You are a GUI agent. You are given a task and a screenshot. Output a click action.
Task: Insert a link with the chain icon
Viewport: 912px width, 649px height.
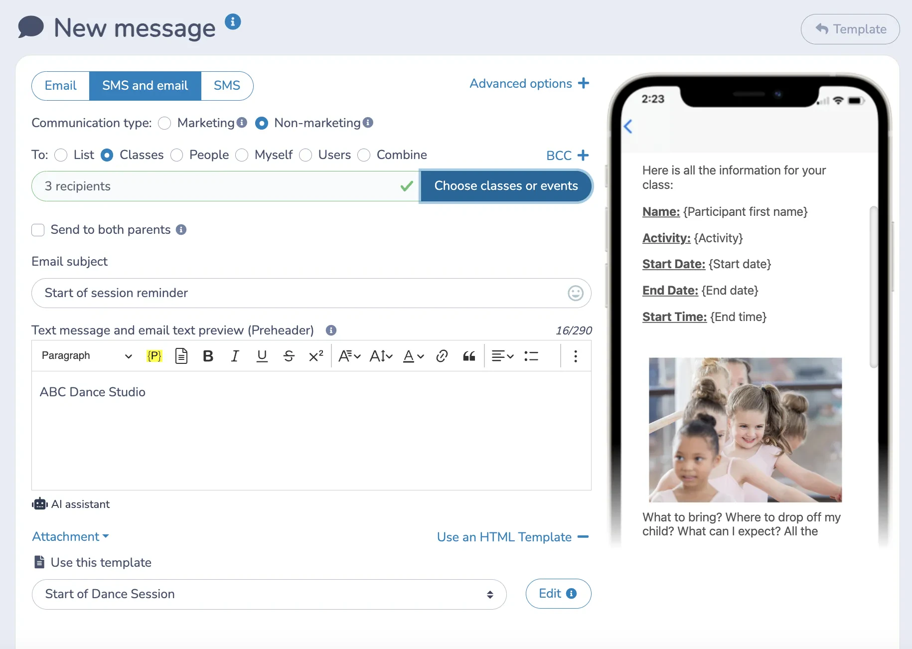click(x=442, y=356)
